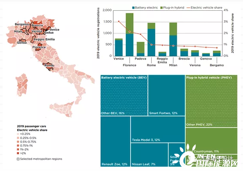Click the Rome bar in chart
This screenshot has width=243, height=171.
[151, 40]
